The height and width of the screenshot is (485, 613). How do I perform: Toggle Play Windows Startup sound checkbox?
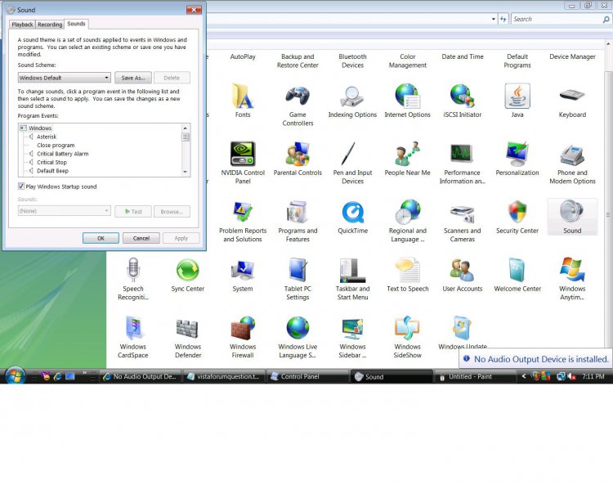(x=21, y=186)
